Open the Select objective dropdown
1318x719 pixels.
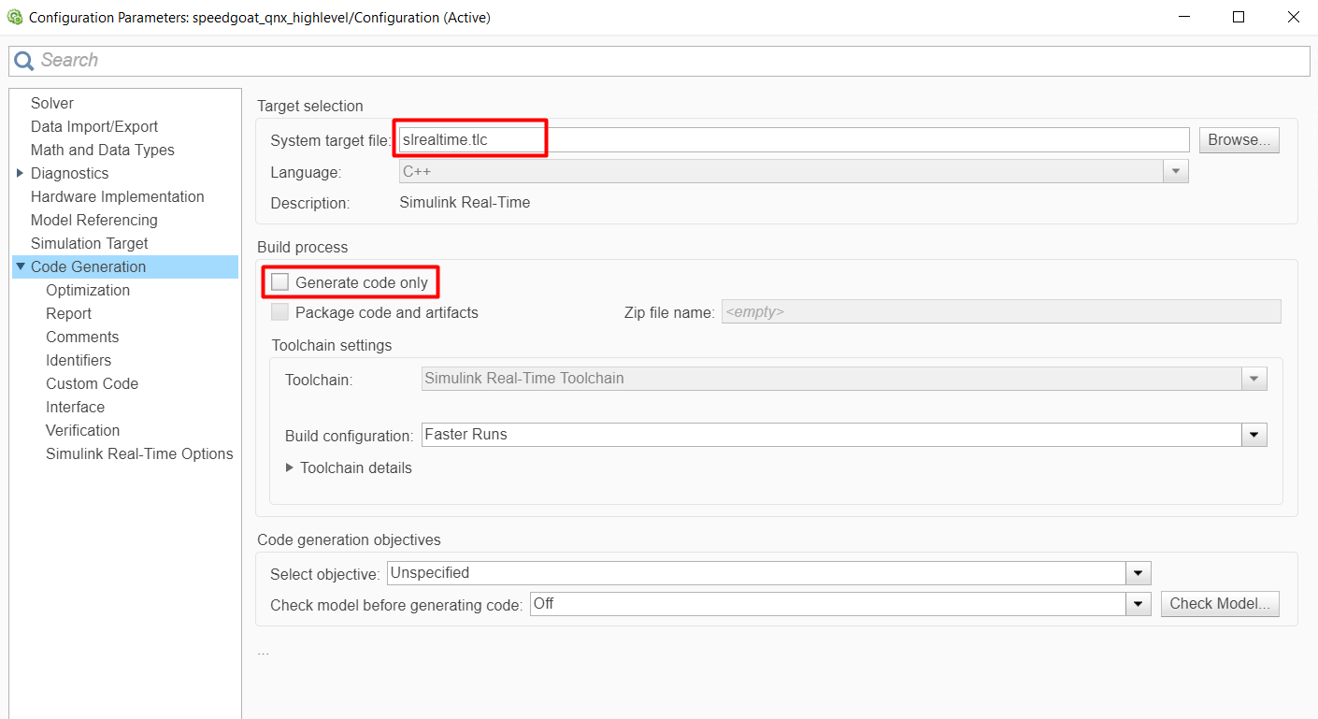coord(1138,573)
